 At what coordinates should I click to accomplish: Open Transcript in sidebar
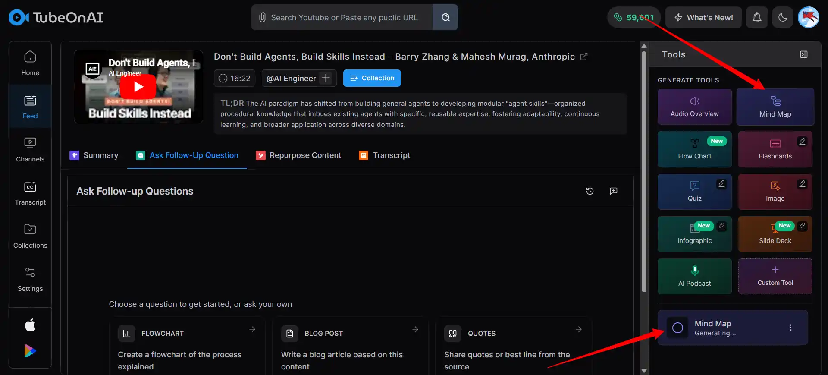pos(30,193)
